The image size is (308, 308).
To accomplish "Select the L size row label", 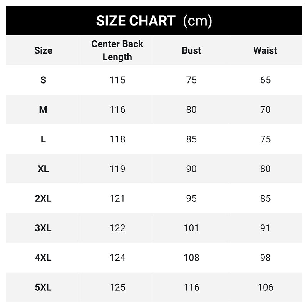I will tap(43, 139).
